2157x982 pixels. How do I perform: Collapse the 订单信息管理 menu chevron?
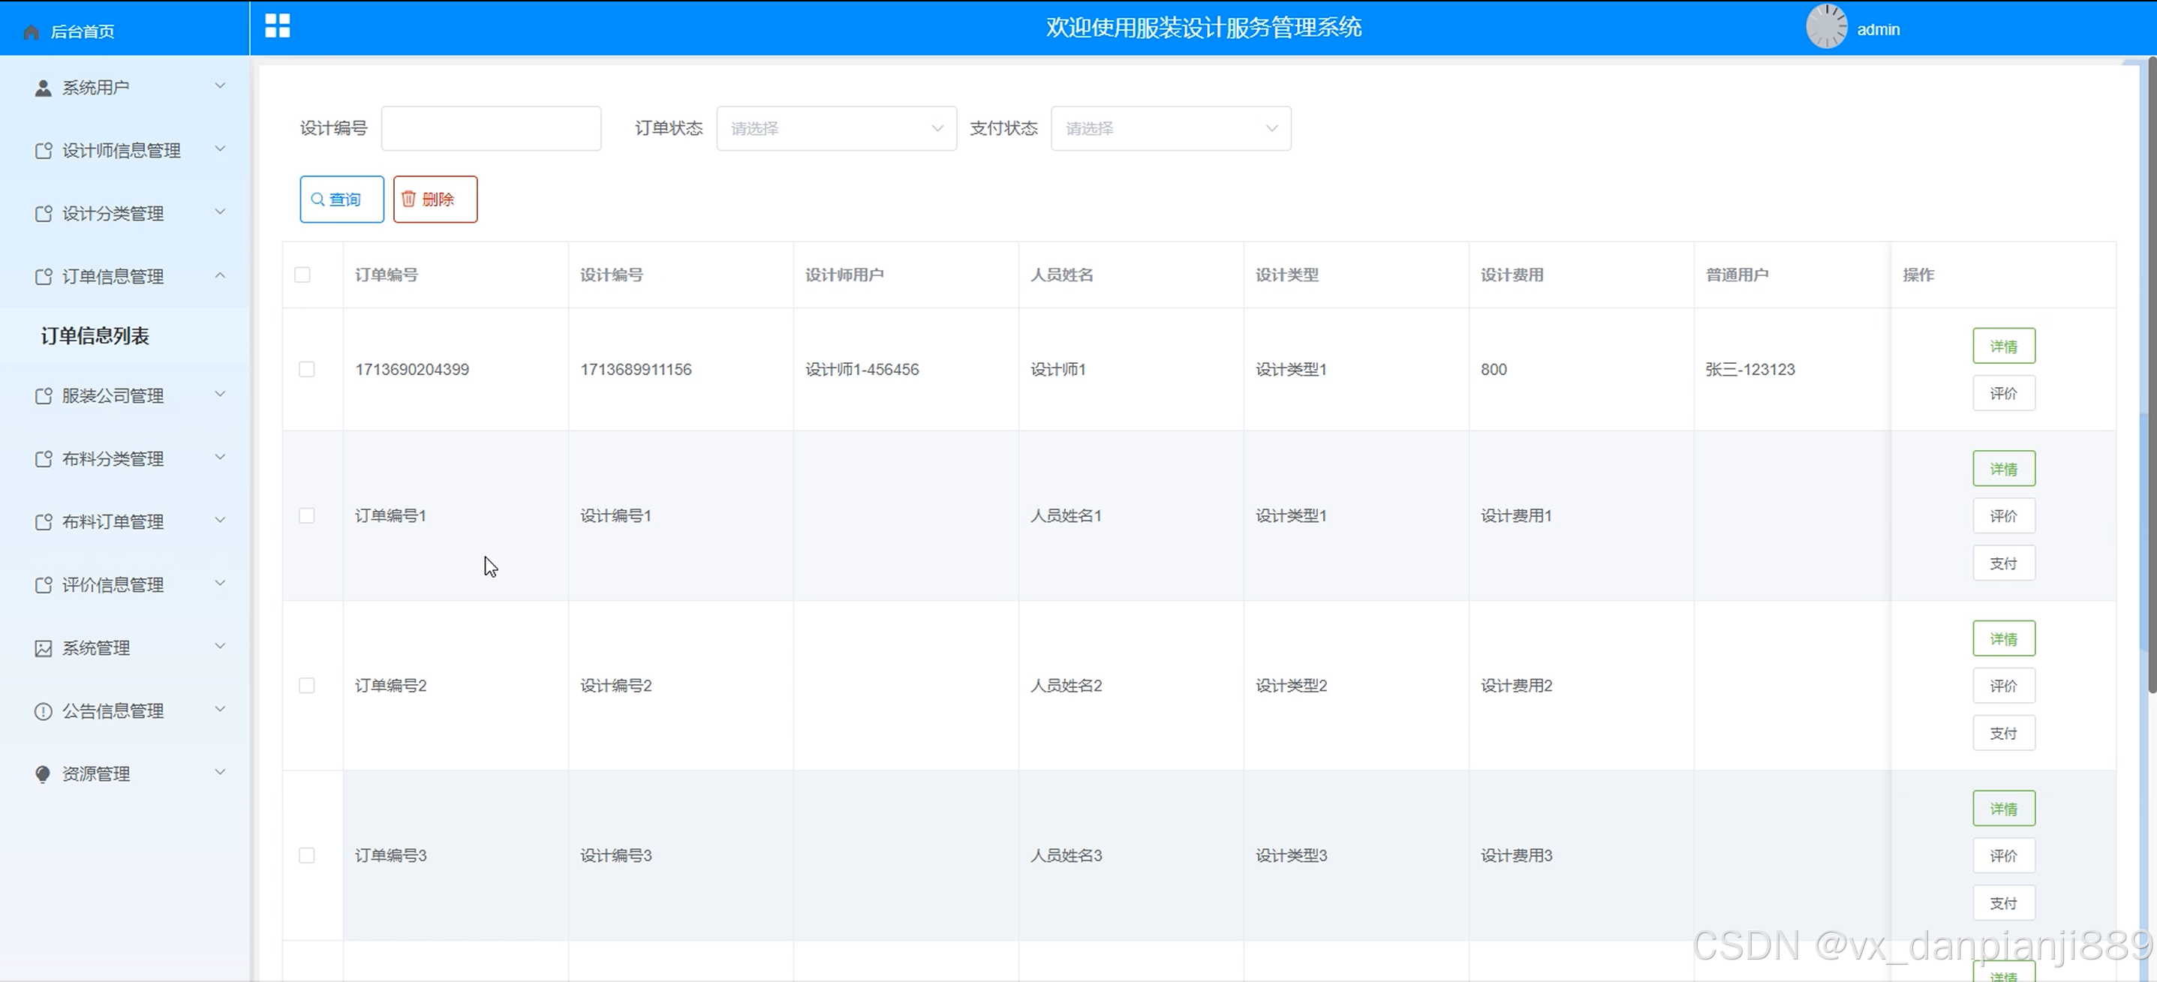pos(220,275)
